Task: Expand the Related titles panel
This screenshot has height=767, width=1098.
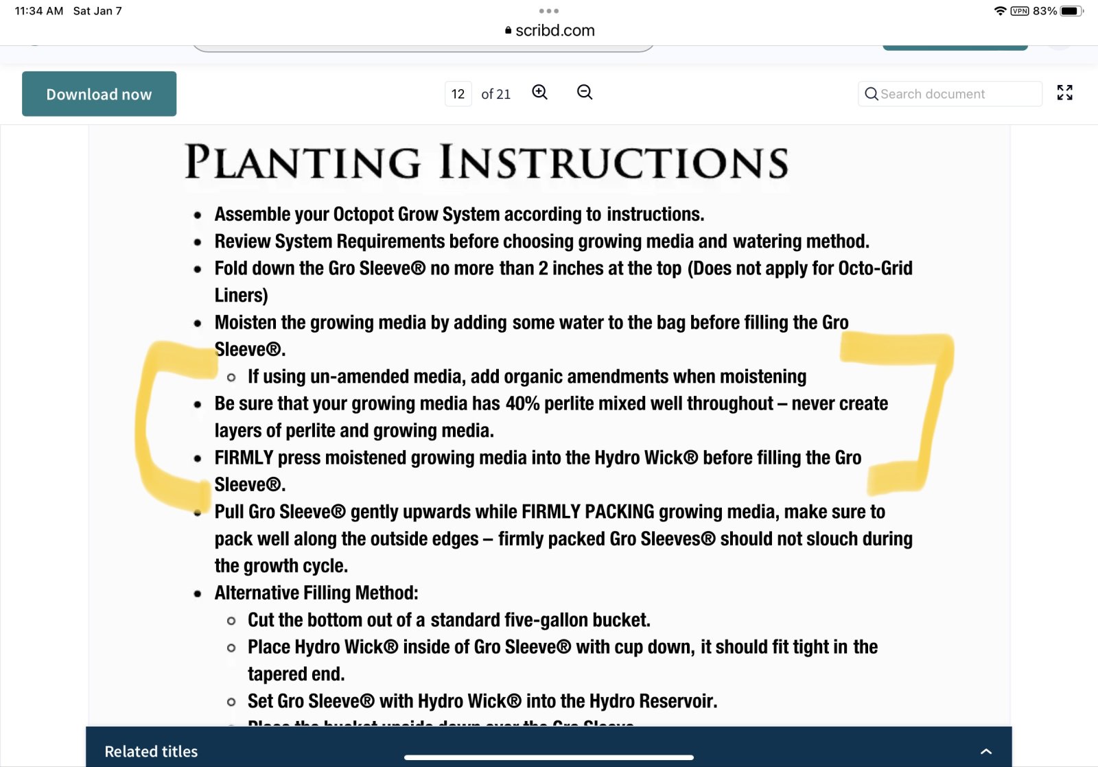Action: coord(986,751)
